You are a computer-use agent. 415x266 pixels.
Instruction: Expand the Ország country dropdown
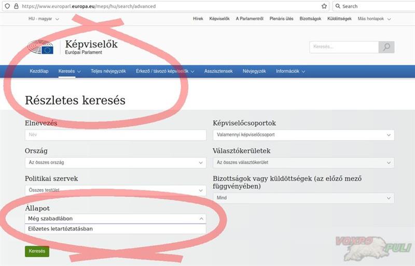pos(115,162)
